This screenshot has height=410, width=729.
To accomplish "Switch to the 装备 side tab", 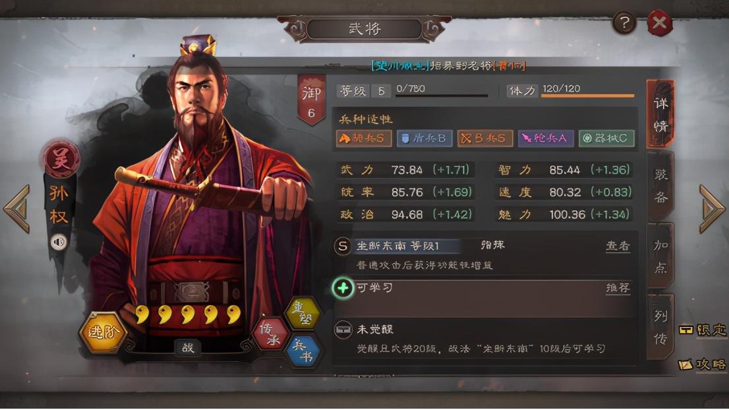I will (660, 186).
